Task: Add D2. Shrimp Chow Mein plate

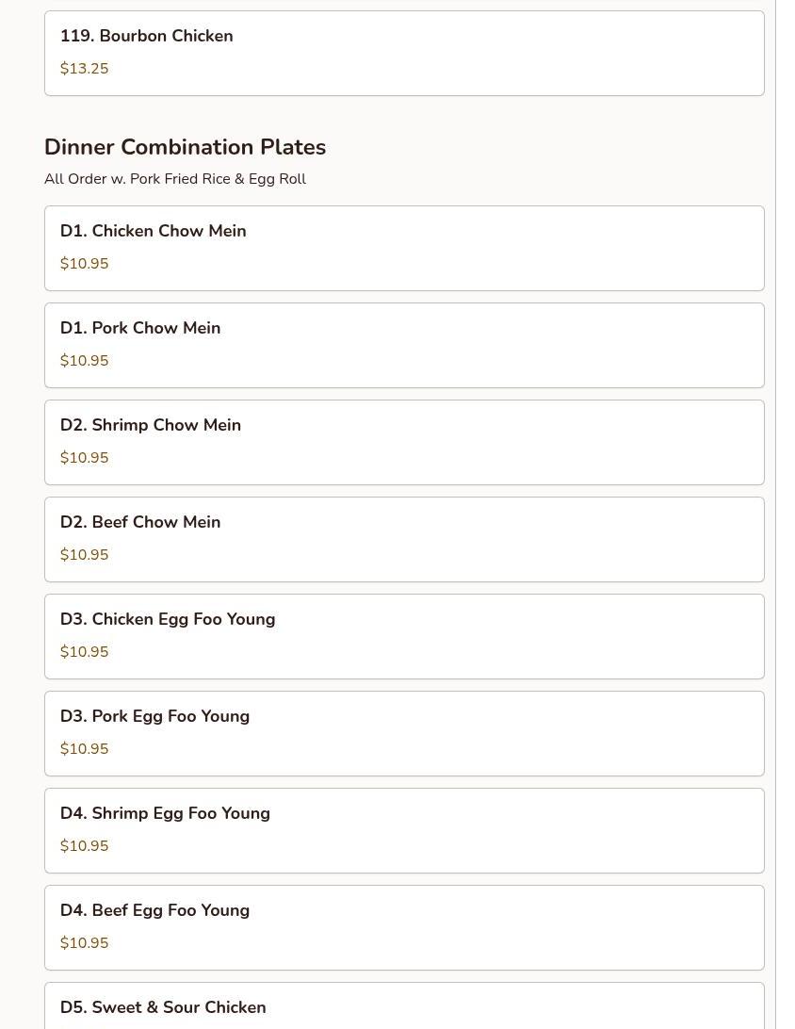Action: [404, 442]
